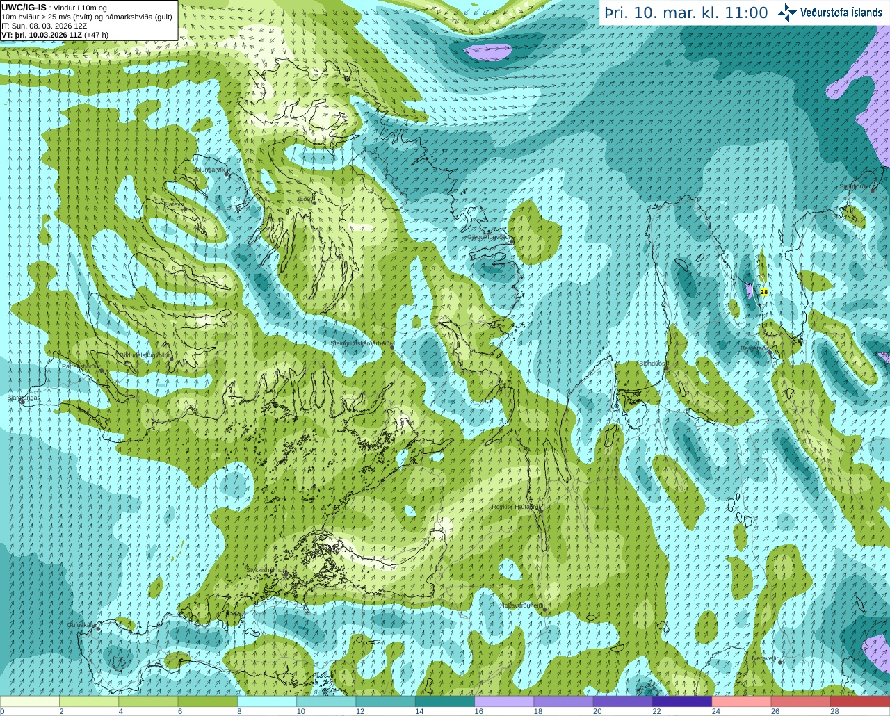Select the Patreksfjörður station label
The height and width of the screenshot is (716, 890).
[x=81, y=366]
